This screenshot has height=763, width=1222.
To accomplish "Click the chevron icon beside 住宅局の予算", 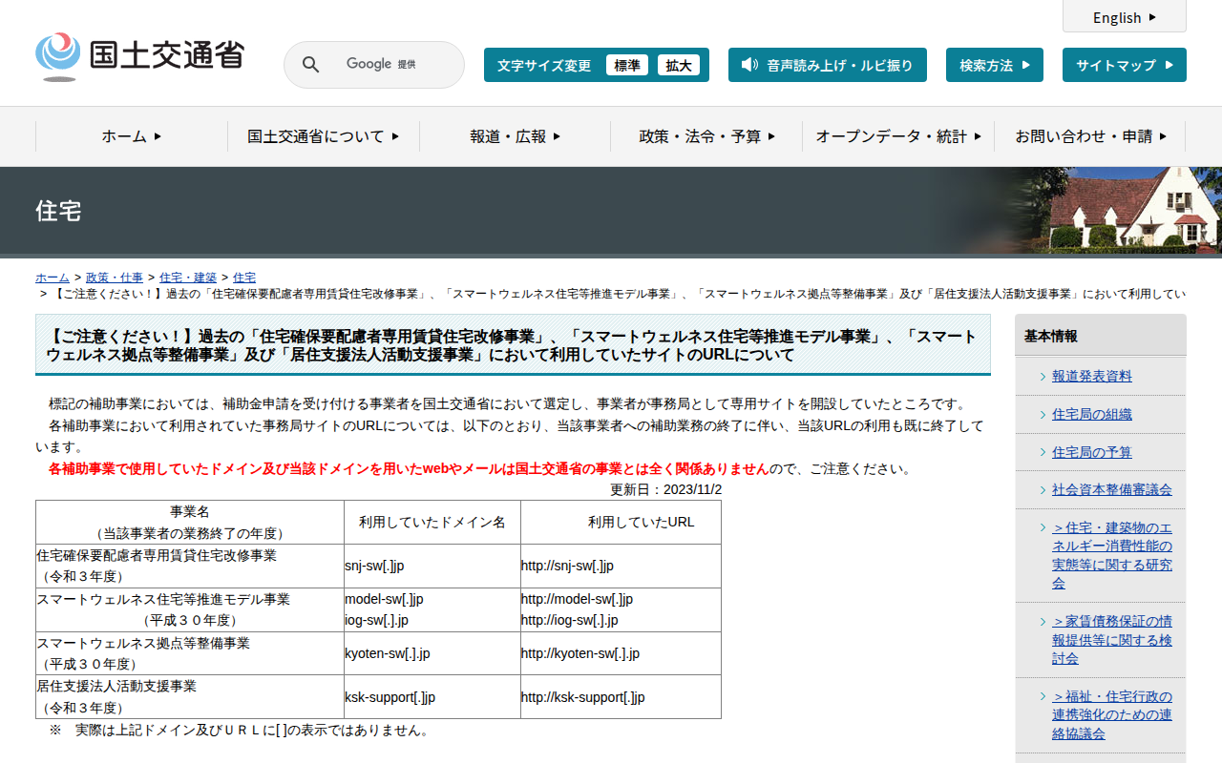I will click(1043, 452).
